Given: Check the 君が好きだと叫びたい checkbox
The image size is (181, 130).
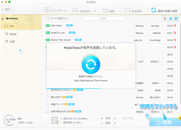Looking at the screenshot, I should click(x=47, y=90).
